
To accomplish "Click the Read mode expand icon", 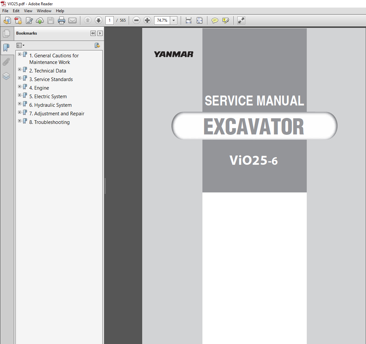I will (241, 20).
